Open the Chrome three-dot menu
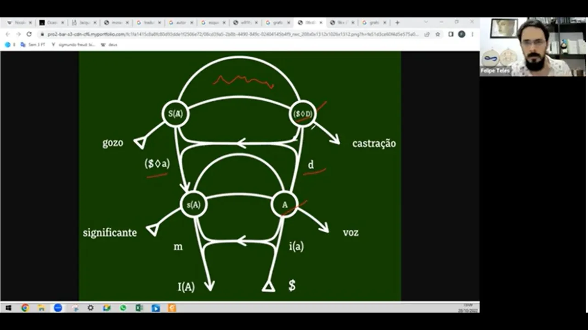 tap(472, 34)
